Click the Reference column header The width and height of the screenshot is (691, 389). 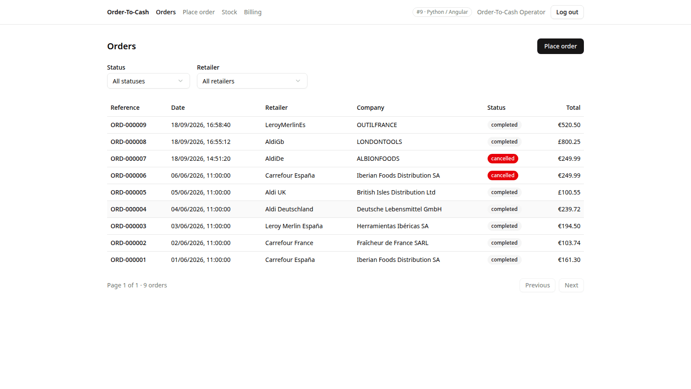(x=125, y=108)
